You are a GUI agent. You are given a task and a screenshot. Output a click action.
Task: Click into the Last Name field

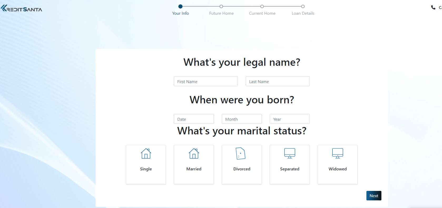tap(278, 81)
